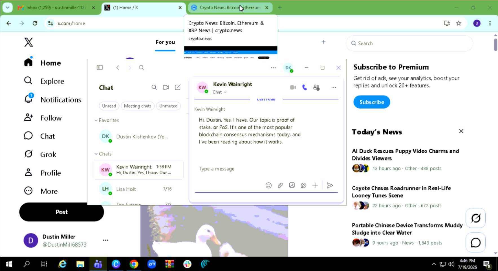Open the DK profile status menu in Teams
The image size is (498, 271).
pos(288,68)
